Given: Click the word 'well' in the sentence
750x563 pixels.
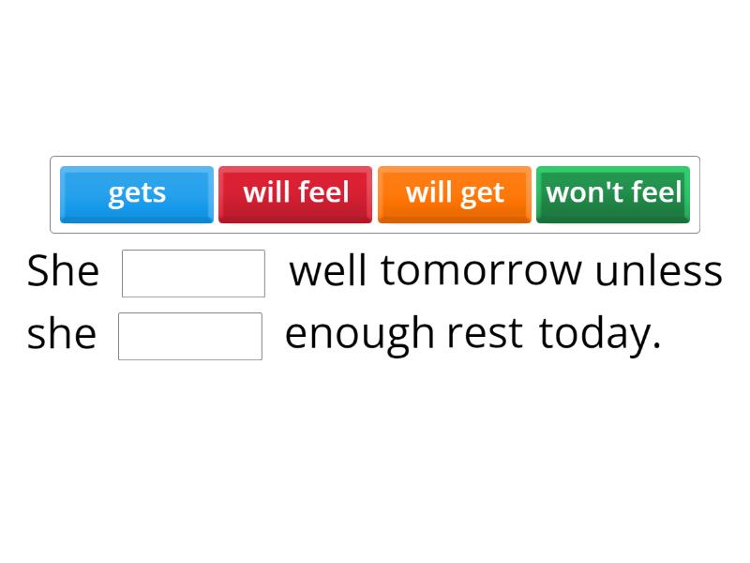Looking at the screenshot, I should pyautogui.click(x=328, y=270).
